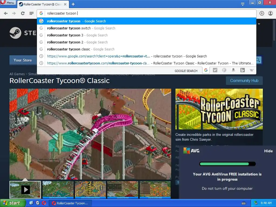Launch Opera from quick launch

pos(44,203)
